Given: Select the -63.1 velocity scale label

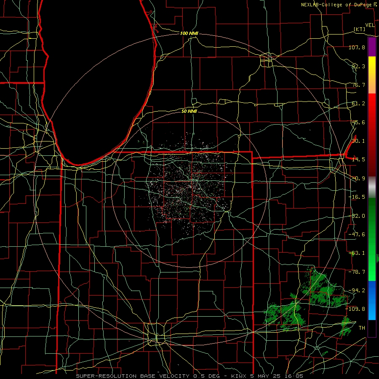Looking at the screenshot, I should (x=357, y=253).
